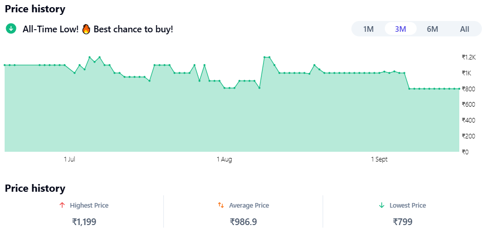Viewport: 486px width, 243px height.
Task: Click the green down-arrow All-Time Low icon
Action: coord(11,29)
